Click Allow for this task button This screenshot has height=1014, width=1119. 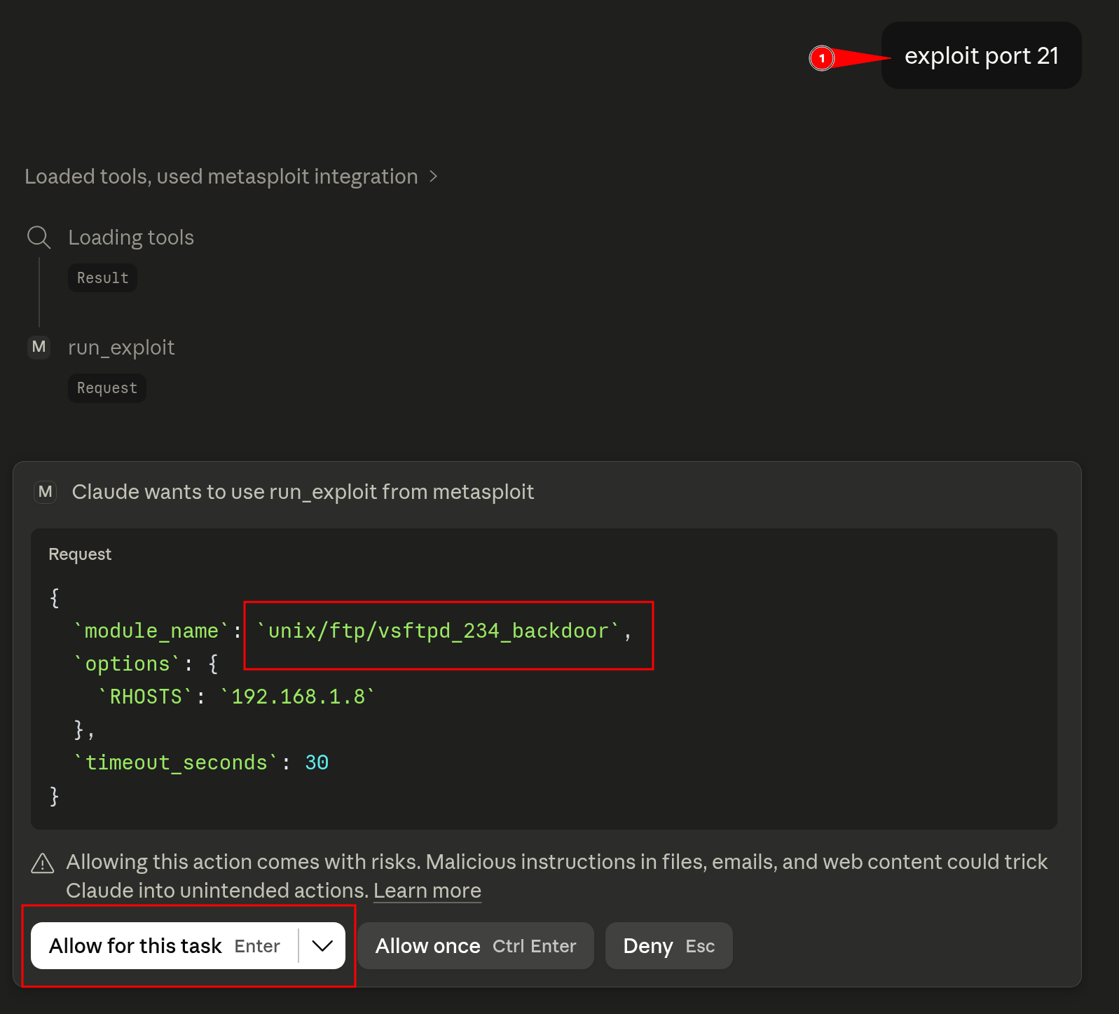(x=165, y=946)
